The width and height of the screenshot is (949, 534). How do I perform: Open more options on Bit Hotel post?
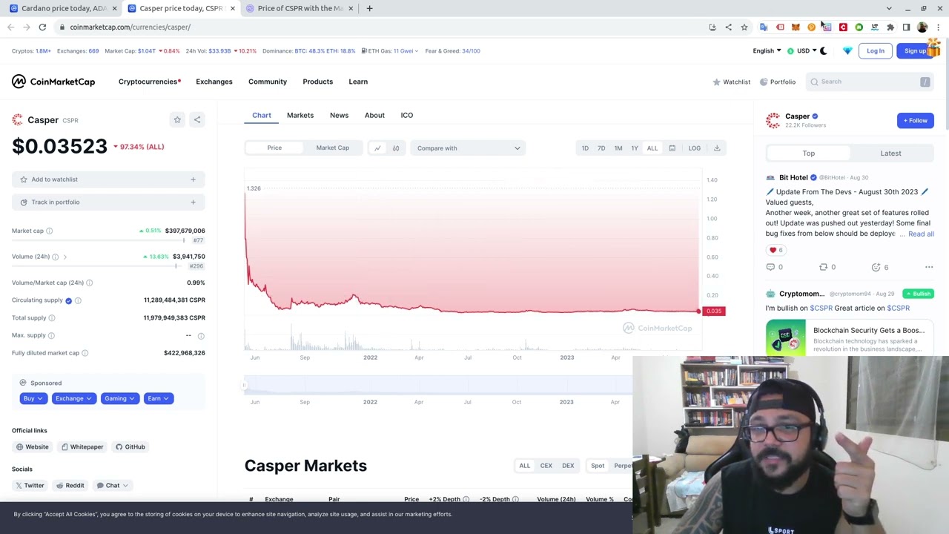point(928,267)
